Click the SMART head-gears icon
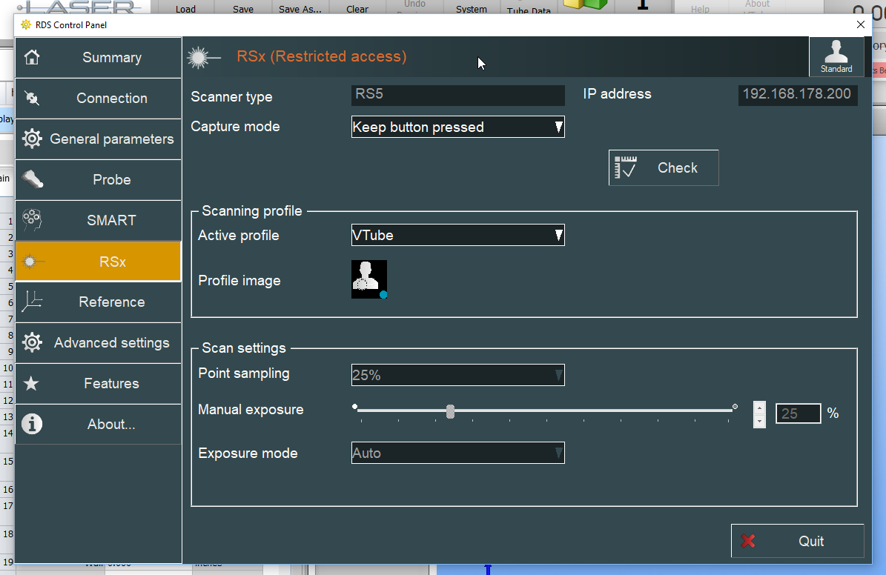 tap(32, 220)
